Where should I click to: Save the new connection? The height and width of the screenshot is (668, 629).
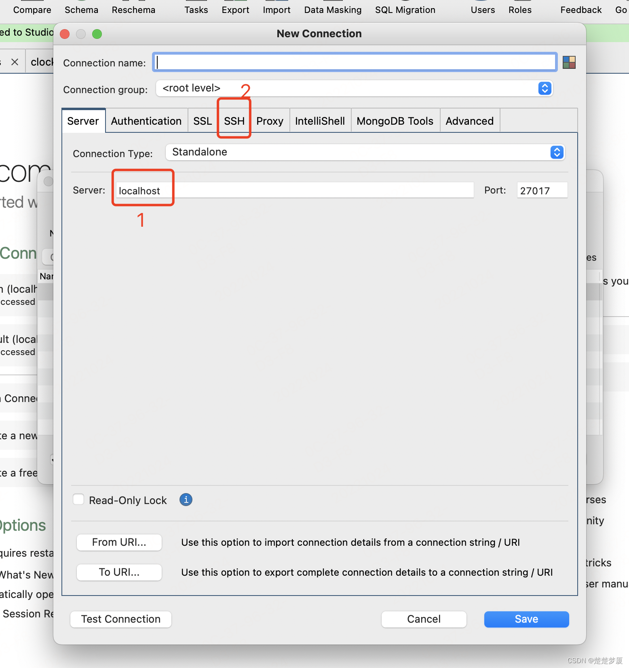tap(527, 619)
